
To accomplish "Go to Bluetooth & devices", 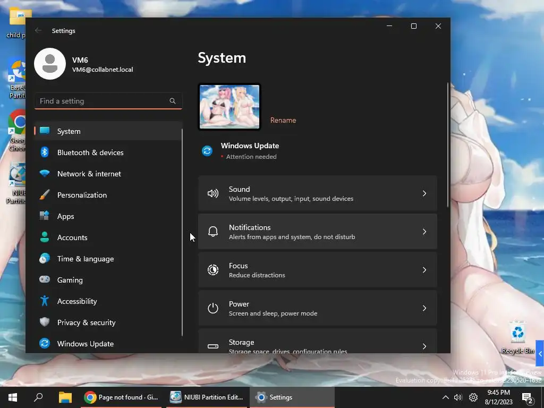I will click(108, 152).
